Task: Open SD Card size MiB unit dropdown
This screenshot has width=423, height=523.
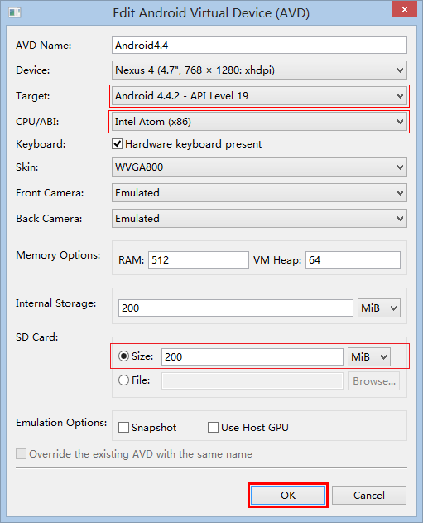Action: [369, 357]
